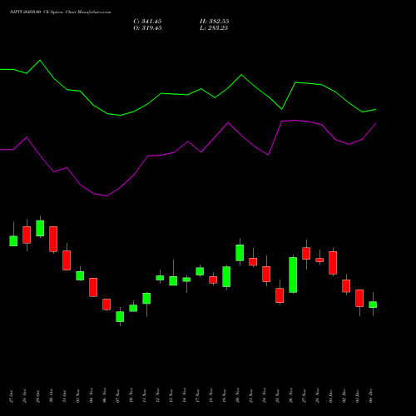This screenshot has width=416, height=416.
Task: Click the 31 Oct date axis label
Action: [x=65, y=396]
